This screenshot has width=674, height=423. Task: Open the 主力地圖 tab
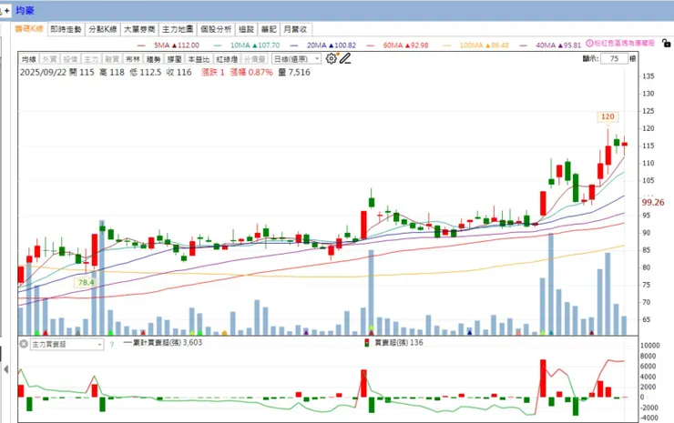coord(178,29)
